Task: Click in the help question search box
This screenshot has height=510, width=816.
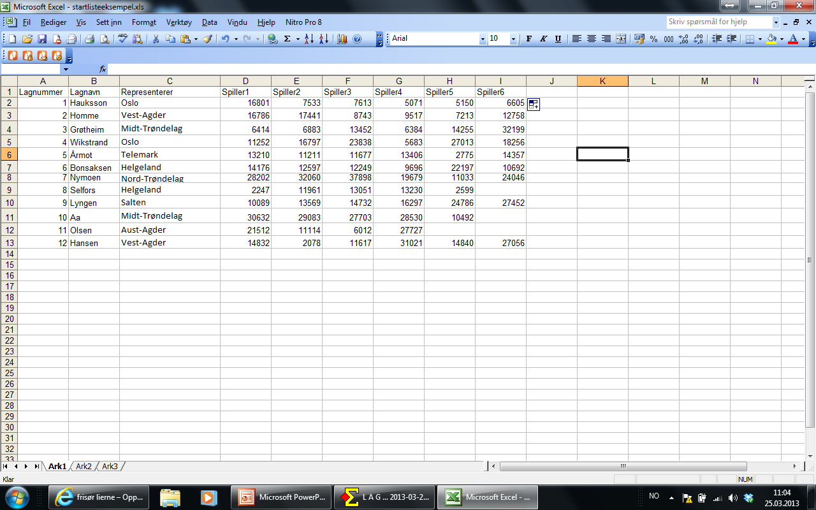Action: [718, 22]
